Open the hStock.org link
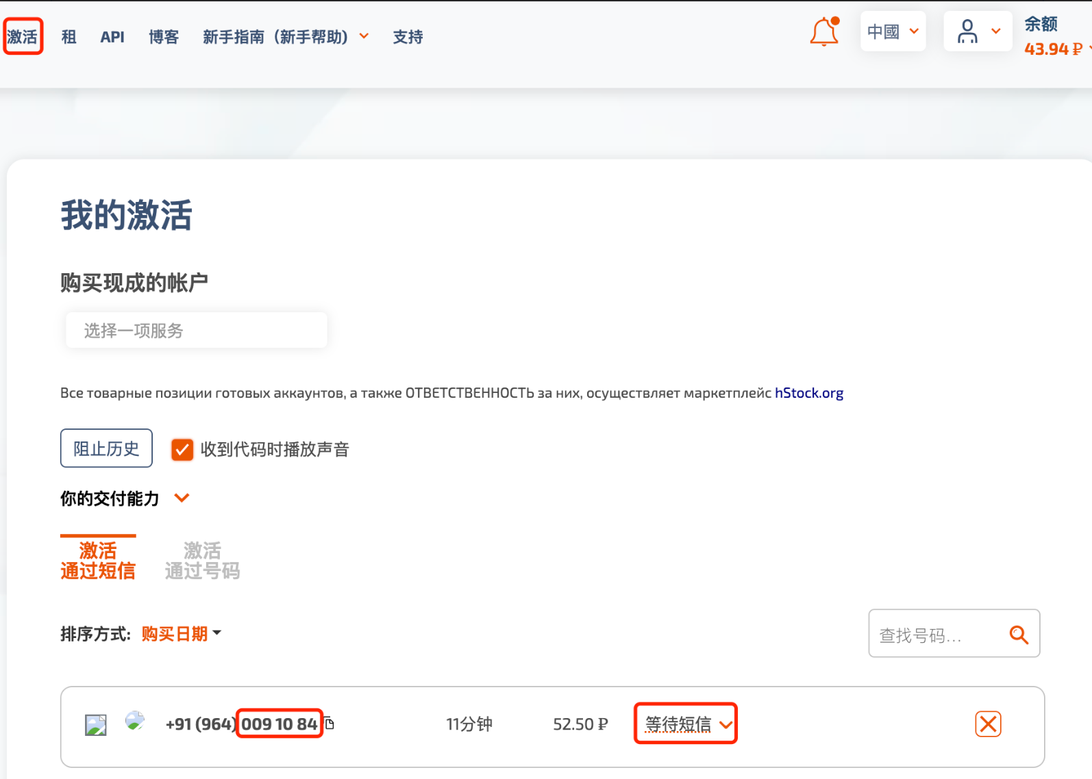 click(x=809, y=393)
